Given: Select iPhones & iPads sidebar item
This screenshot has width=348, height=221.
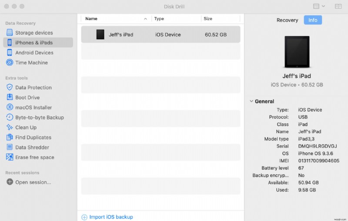Looking at the screenshot, I should coord(38,43).
